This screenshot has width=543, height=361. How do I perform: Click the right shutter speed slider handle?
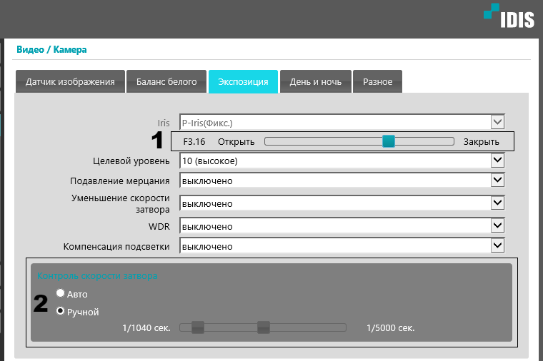(x=264, y=327)
